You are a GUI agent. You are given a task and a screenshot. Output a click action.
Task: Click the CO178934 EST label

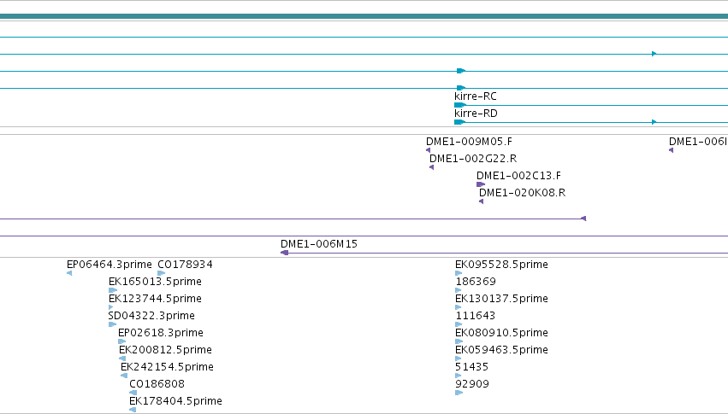[186, 265]
